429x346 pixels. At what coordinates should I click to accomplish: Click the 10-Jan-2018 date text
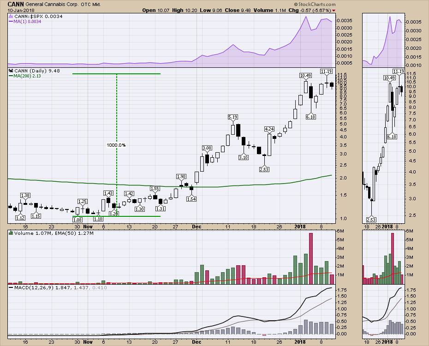21,11
